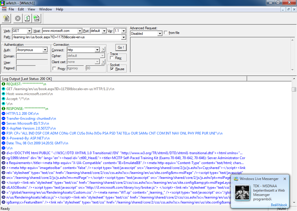Click the Domain input field
Viewport: 297px width, 211px height.
coord(32,56)
